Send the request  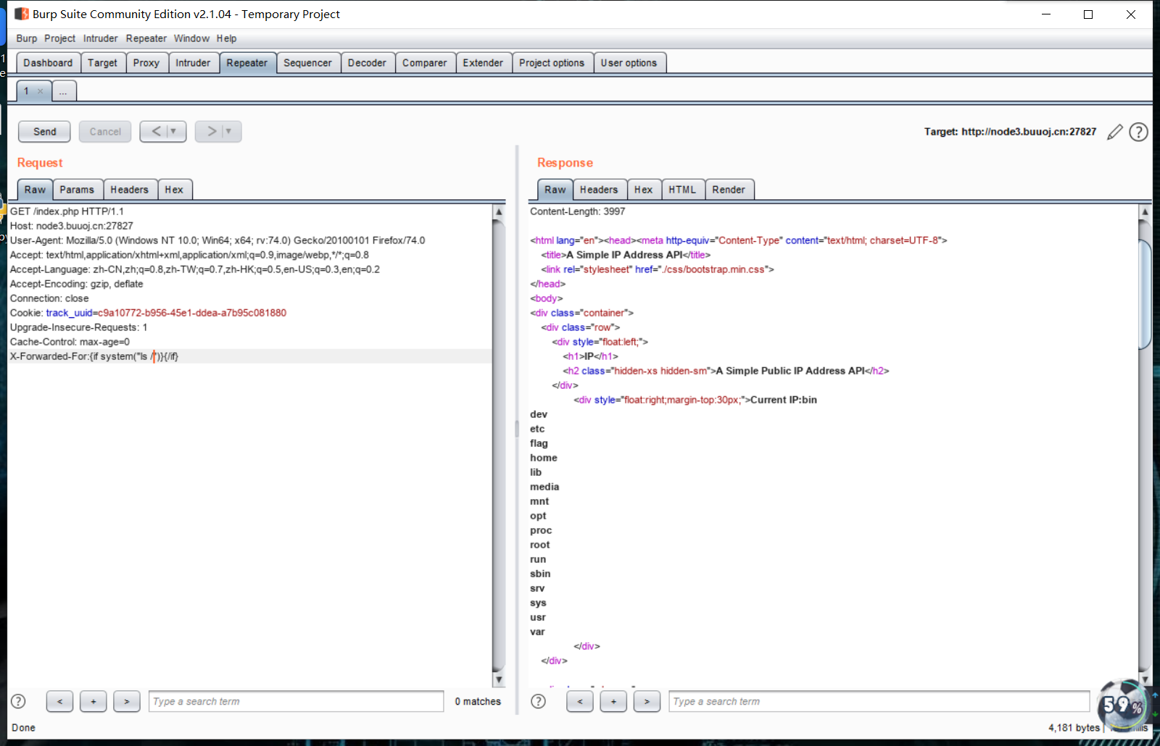click(x=44, y=131)
